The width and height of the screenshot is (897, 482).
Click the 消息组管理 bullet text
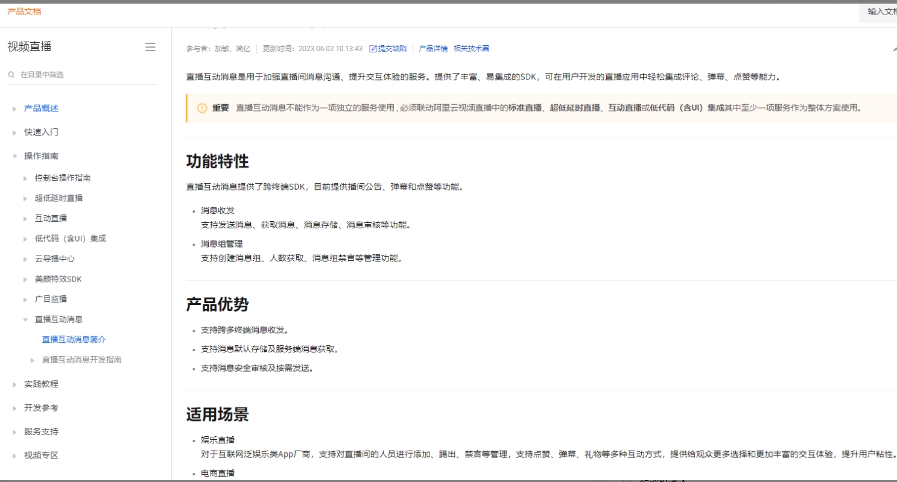[221, 244]
